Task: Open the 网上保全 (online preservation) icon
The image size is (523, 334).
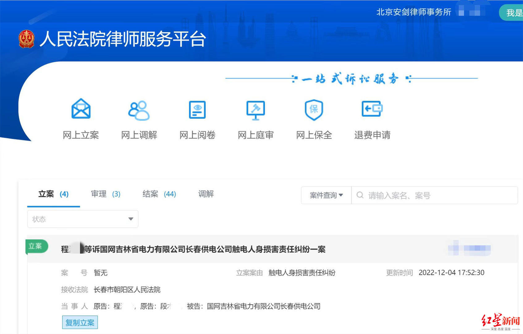Action: (314, 110)
